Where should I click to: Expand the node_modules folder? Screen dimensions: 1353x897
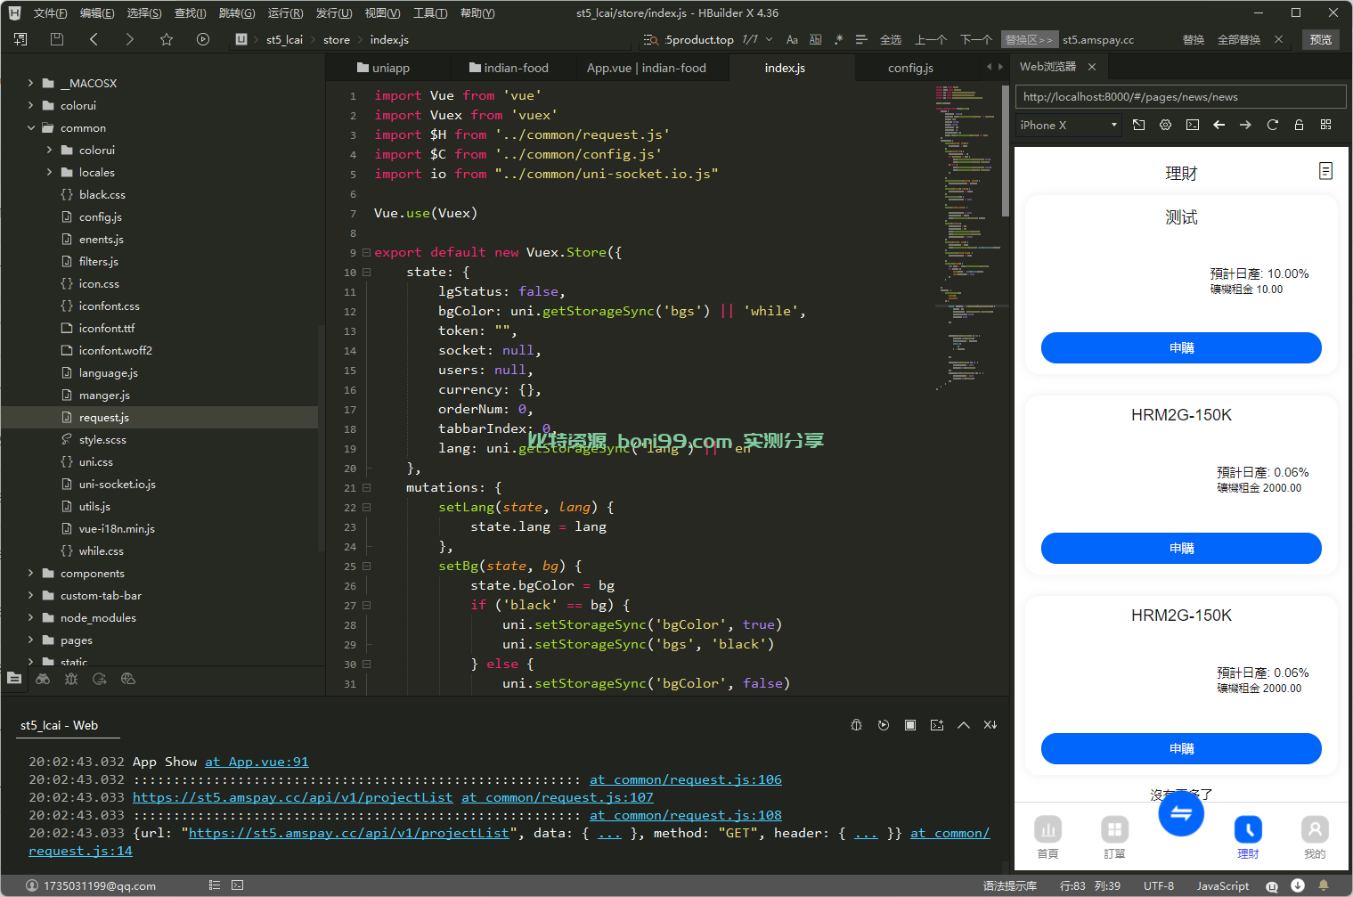coord(30,618)
